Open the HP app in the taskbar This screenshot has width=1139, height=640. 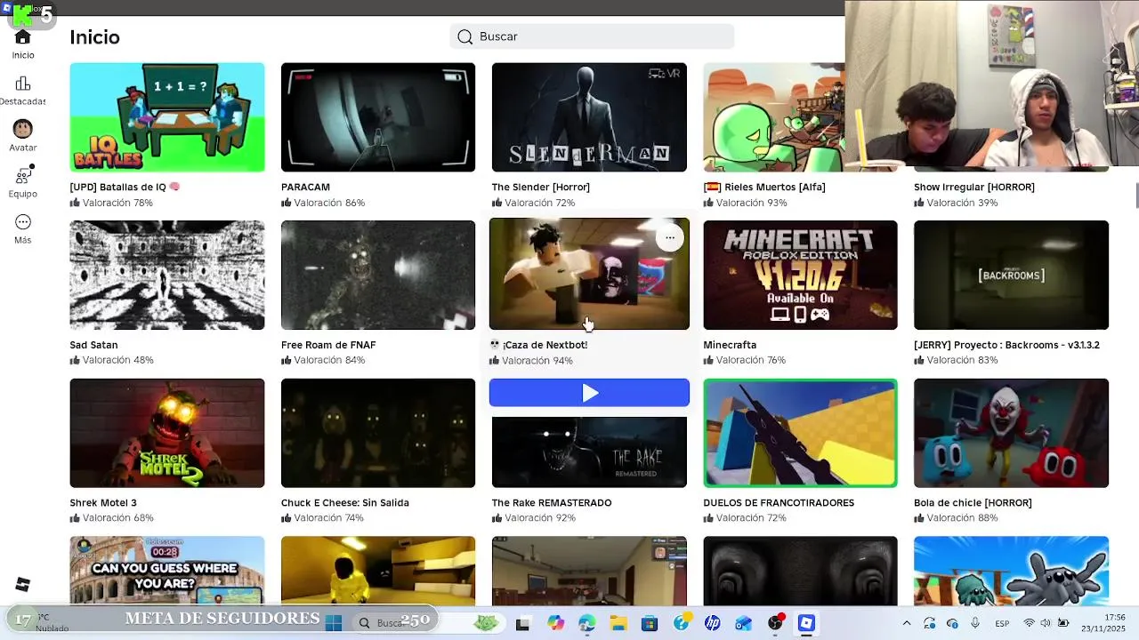[712, 623]
